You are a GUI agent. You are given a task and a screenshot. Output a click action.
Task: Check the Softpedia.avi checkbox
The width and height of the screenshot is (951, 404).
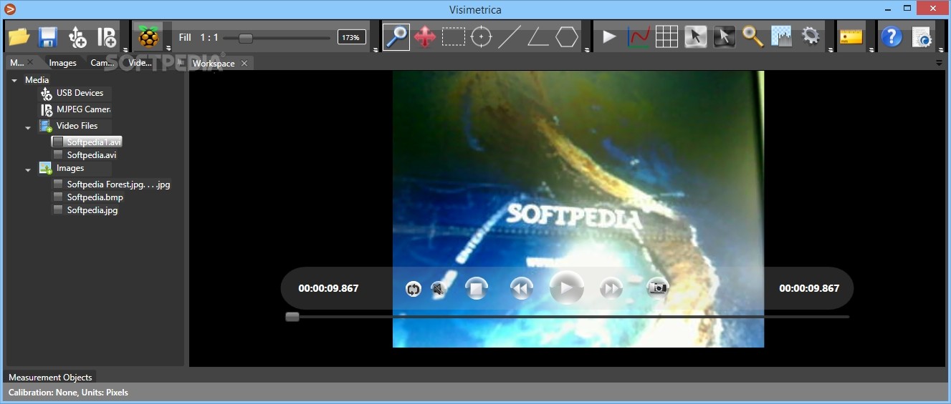(58, 154)
